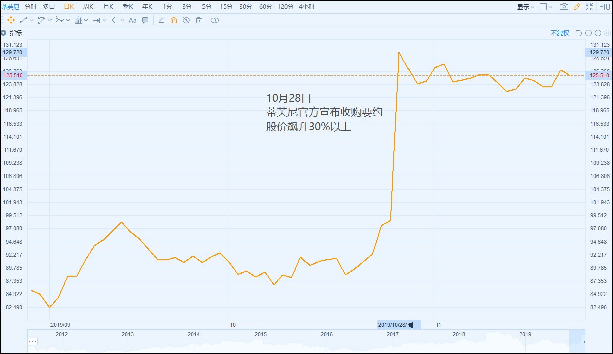Open the arrow marker tool dropdown
This screenshot has width=613, height=354.
[x=122, y=20]
